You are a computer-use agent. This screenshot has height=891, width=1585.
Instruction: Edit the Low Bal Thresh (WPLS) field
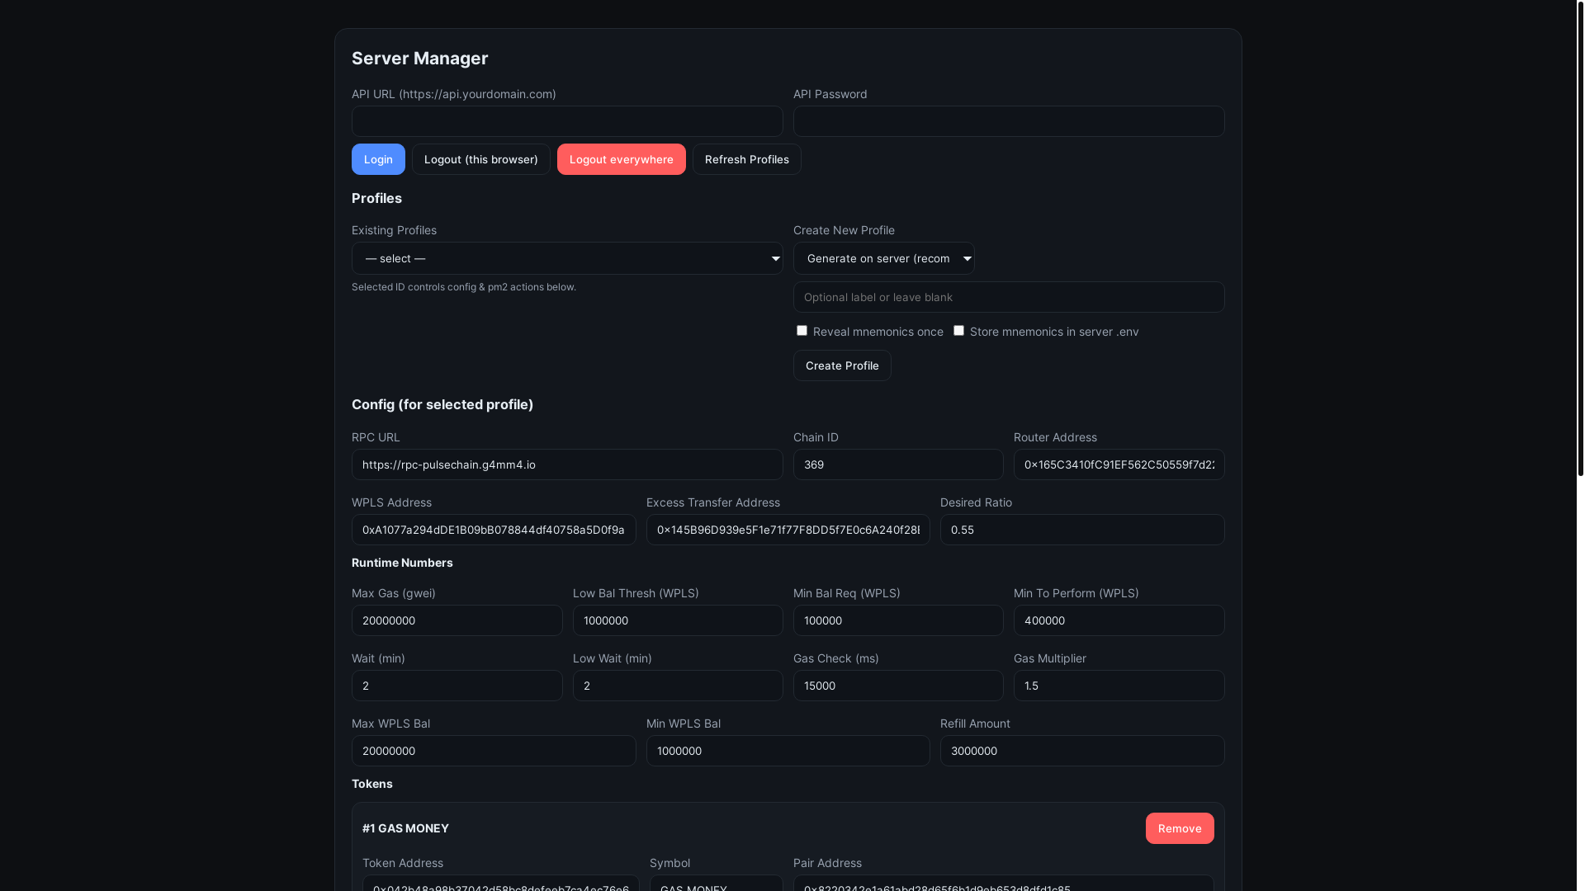click(678, 620)
